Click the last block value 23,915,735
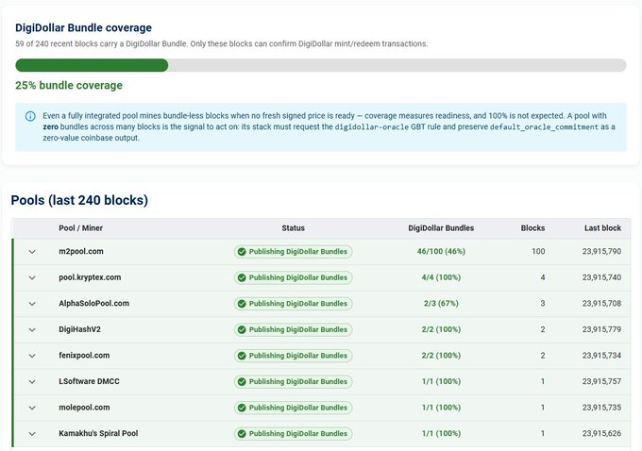642x451 pixels. pyautogui.click(x=601, y=408)
